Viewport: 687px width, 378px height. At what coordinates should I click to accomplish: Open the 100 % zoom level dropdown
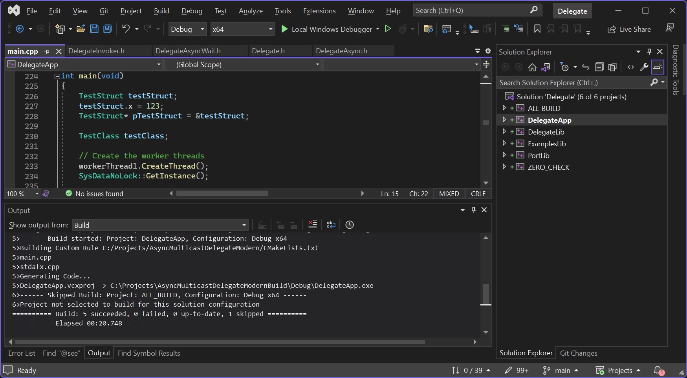point(22,194)
